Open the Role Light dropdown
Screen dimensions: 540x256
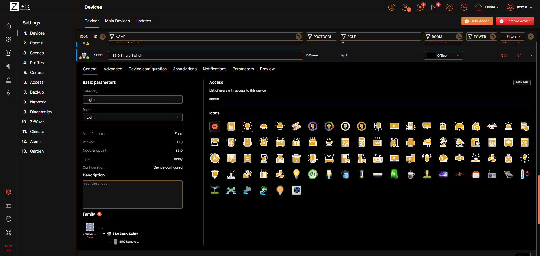[x=132, y=117]
